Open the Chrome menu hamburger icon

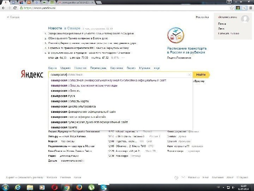pyautogui.click(x=251, y=8)
